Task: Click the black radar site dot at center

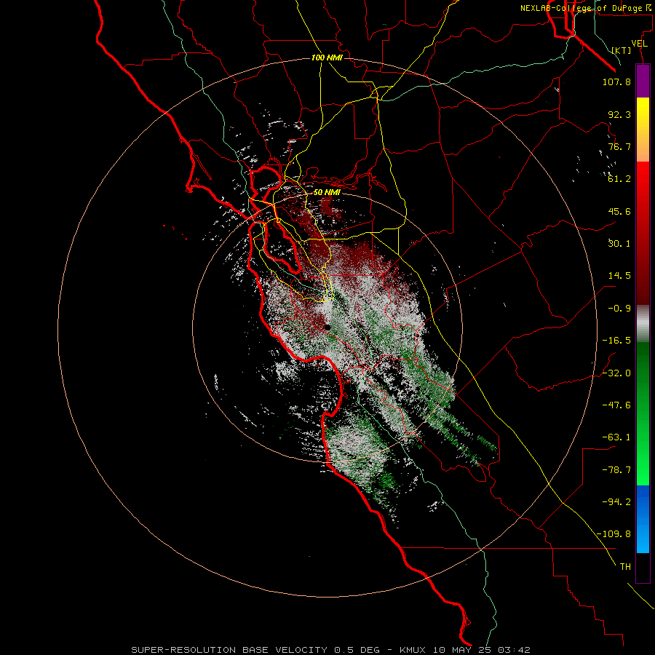Action: 327,328
